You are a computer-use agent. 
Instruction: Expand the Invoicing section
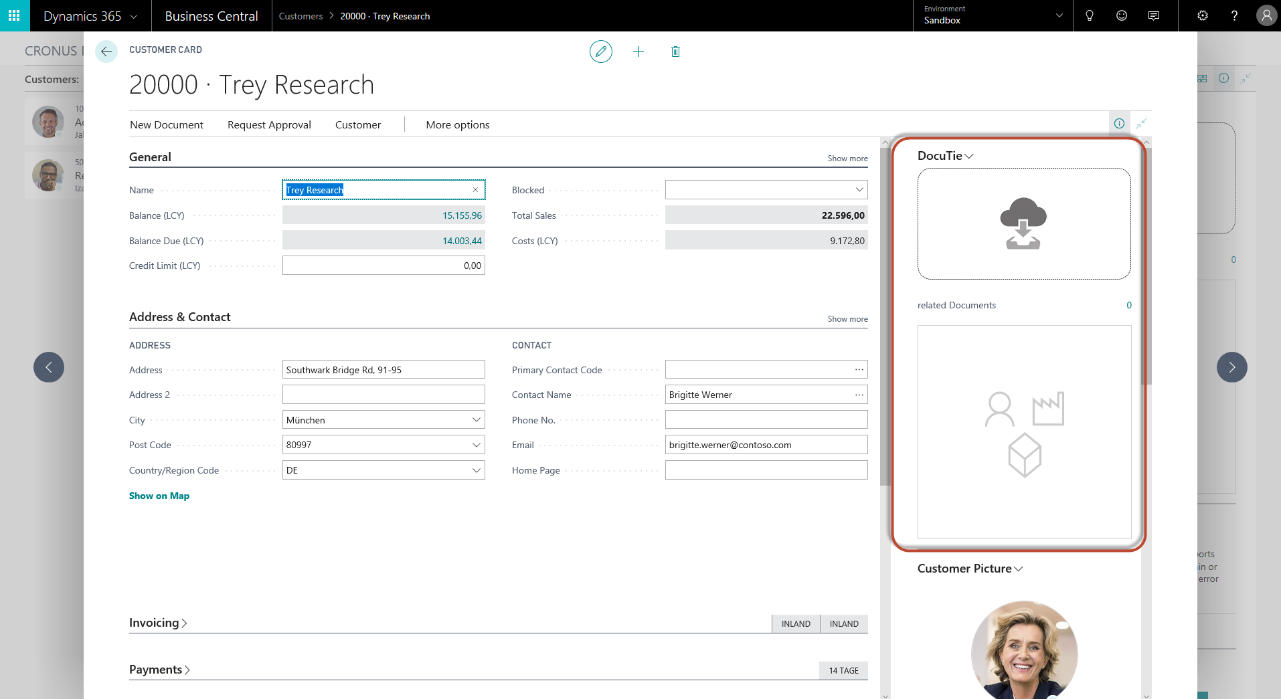[x=158, y=623]
